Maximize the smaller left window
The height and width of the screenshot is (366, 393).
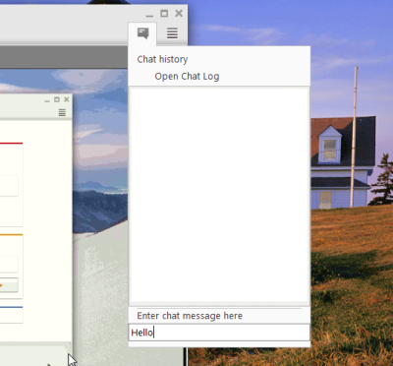[x=57, y=99]
